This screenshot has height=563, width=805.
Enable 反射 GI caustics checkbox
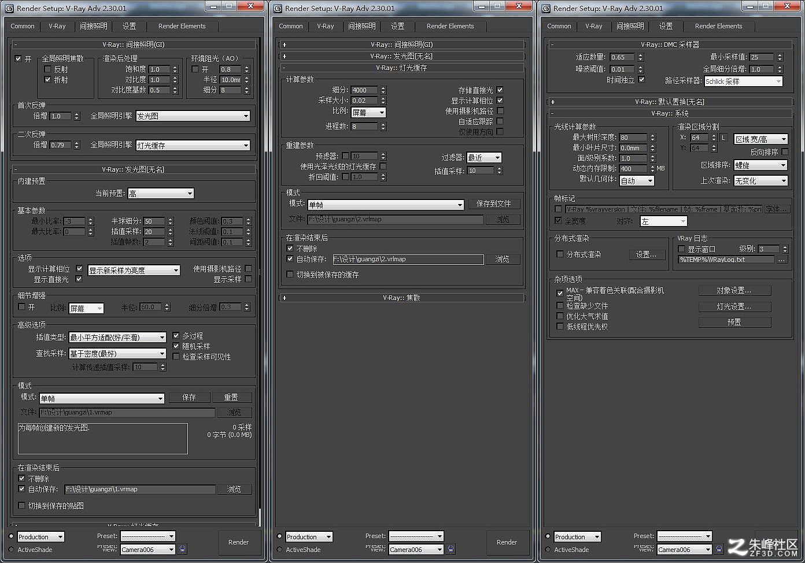point(48,69)
